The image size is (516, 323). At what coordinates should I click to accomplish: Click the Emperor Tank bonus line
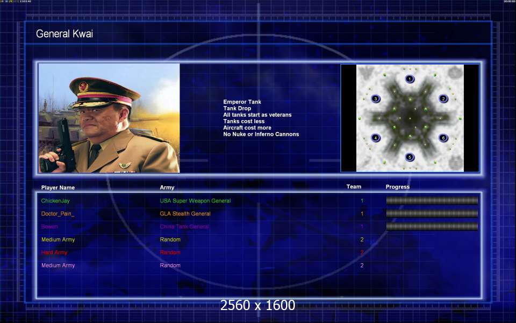click(242, 102)
